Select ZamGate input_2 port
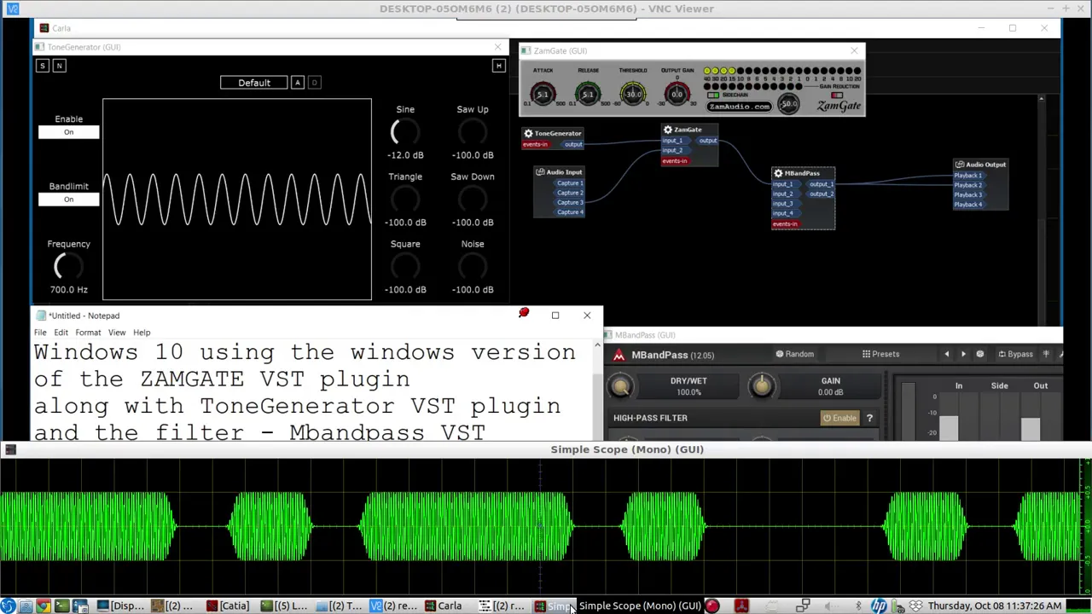 [676, 150]
